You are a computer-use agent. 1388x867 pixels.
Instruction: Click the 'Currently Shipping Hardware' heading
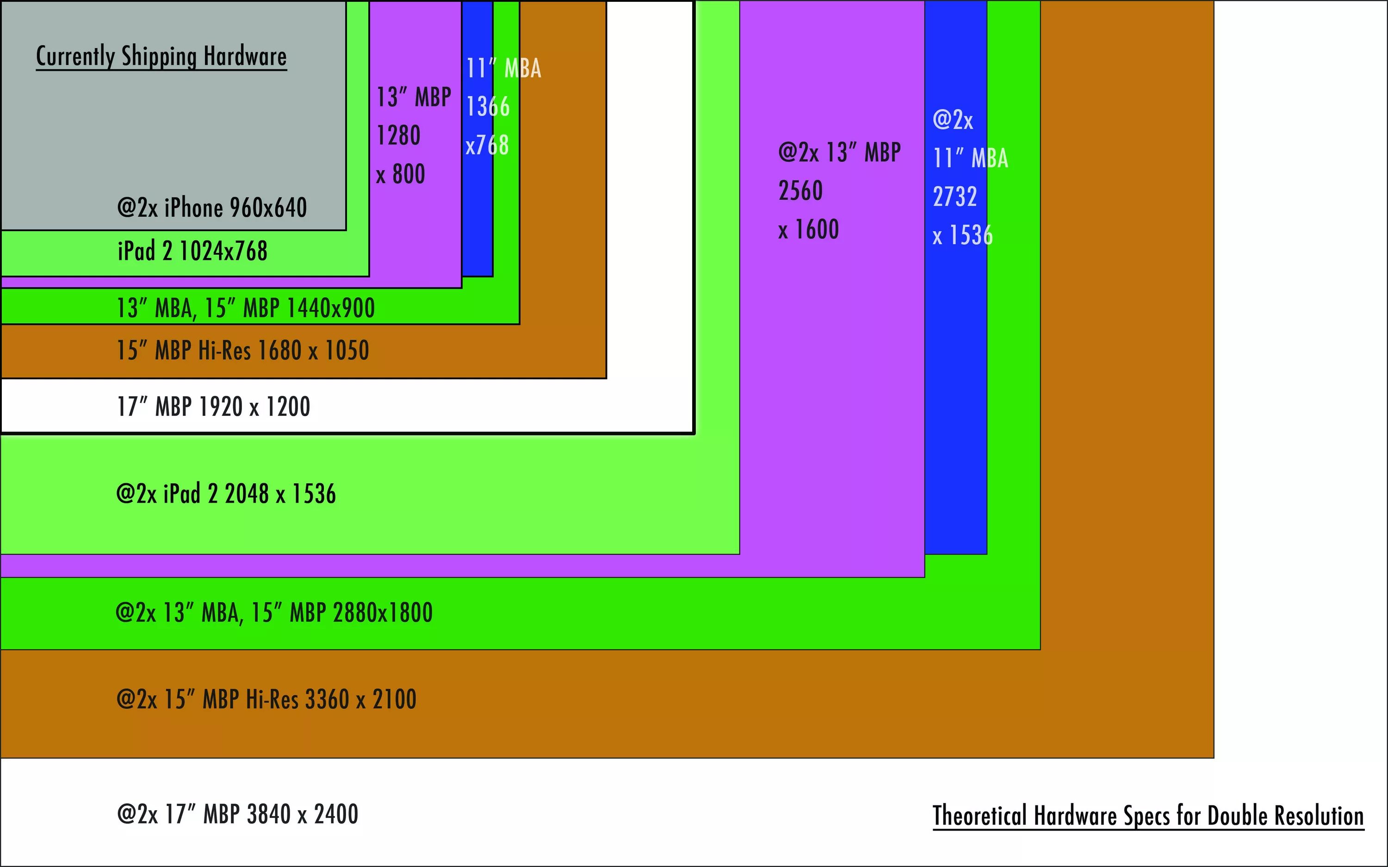pyautogui.click(x=161, y=56)
